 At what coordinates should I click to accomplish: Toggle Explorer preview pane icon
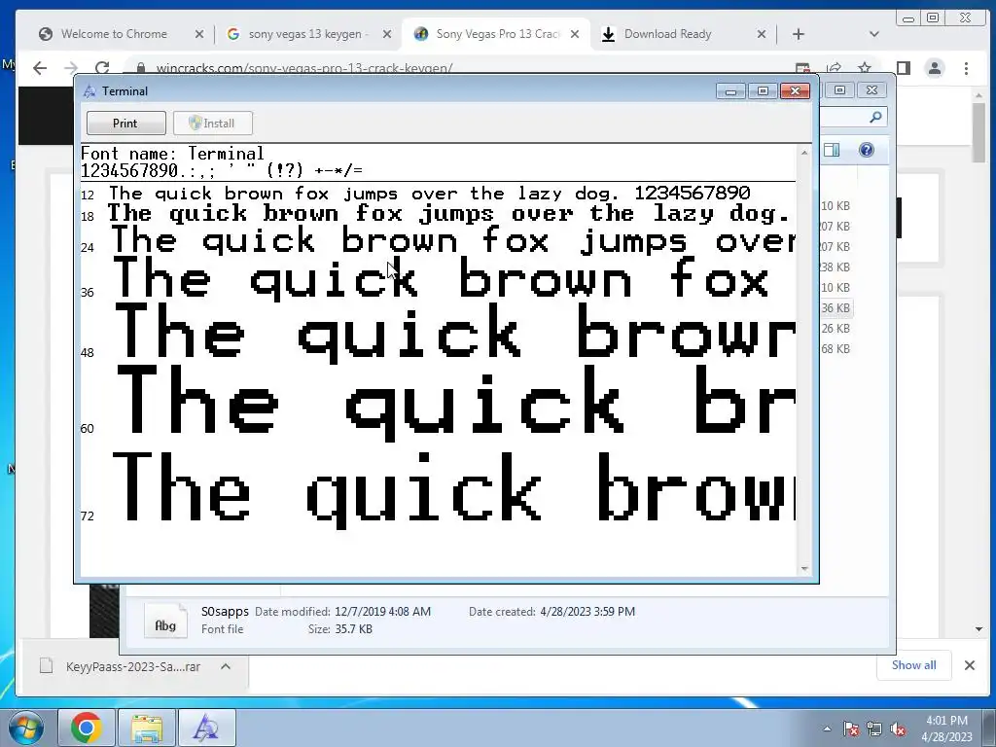tap(832, 150)
